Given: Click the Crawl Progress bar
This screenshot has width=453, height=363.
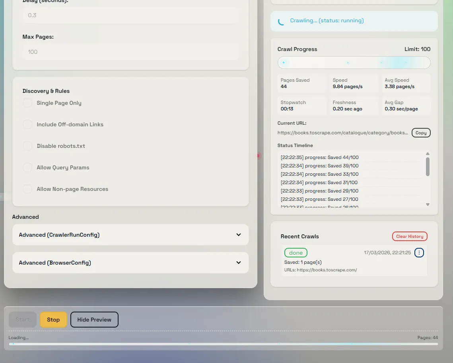Looking at the screenshot, I should (x=354, y=63).
